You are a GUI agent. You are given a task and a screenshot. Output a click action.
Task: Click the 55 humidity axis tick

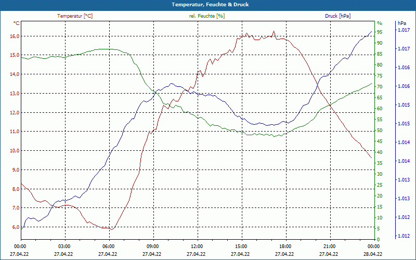pyautogui.click(x=380, y=120)
